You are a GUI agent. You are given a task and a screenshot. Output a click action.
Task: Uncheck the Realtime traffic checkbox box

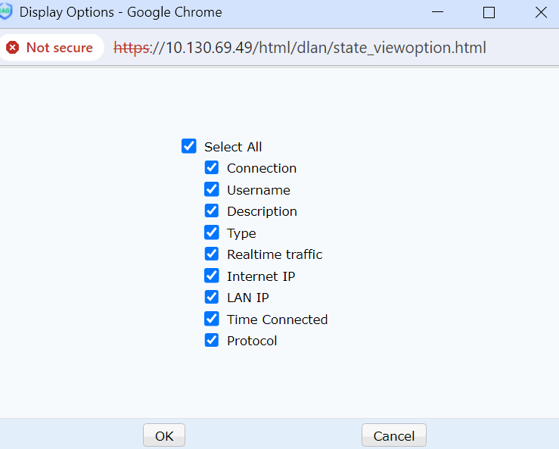click(x=212, y=254)
